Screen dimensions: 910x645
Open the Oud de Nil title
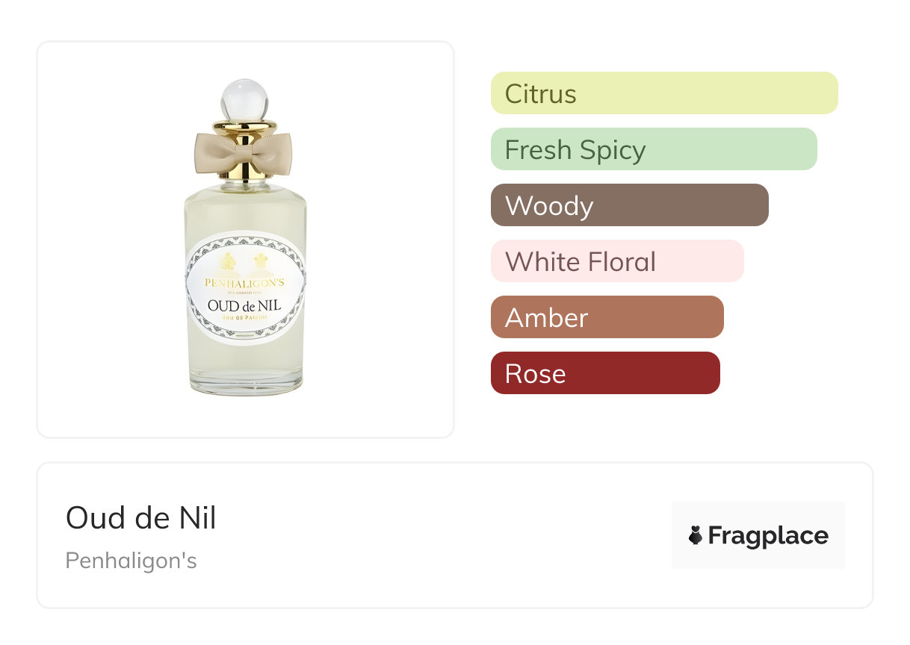141,517
